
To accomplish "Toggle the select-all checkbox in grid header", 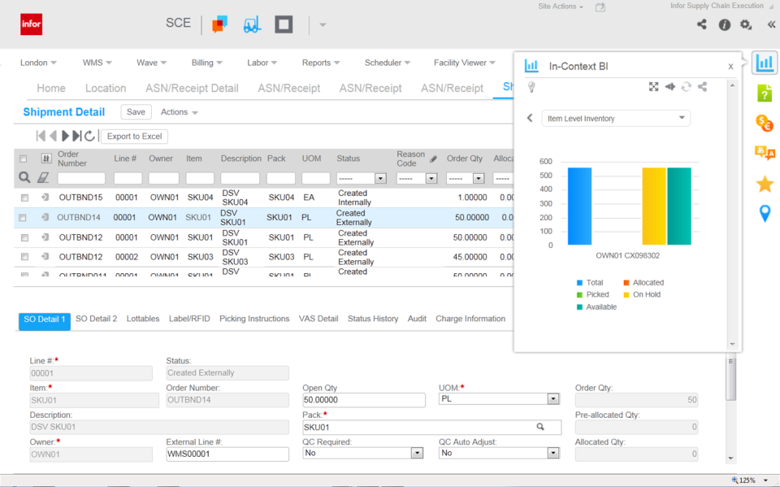I will click(x=22, y=159).
